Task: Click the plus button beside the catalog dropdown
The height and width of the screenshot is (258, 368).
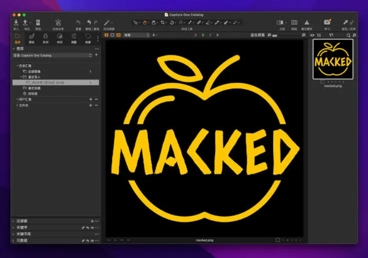Action: tap(96, 55)
